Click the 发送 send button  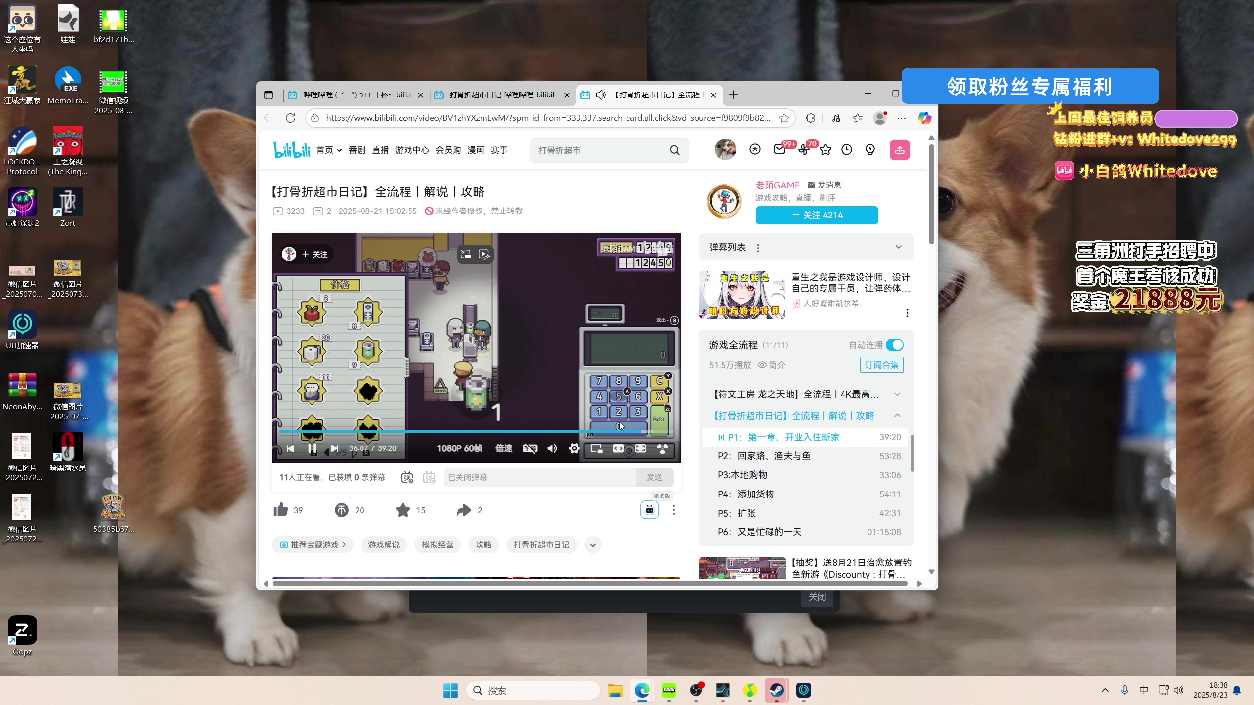click(654, 477)
